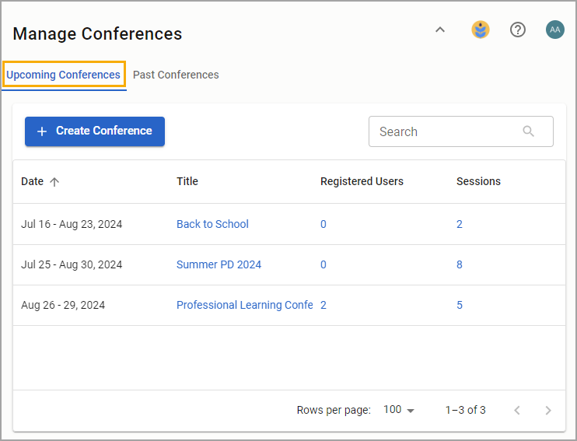The image size is (577, 441).
Task: View registered users for Back to School
Action: coord(323,224)
